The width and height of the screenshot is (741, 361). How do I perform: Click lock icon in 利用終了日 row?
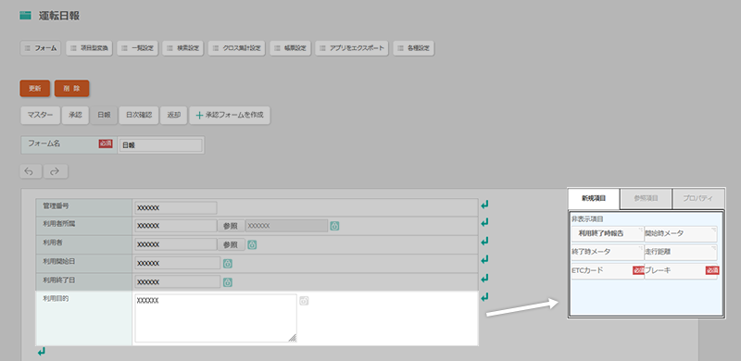pos(227,282)
